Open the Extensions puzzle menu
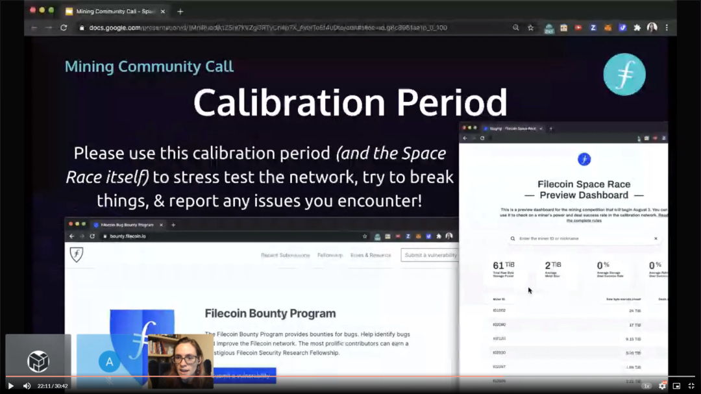 pos(637,28)
